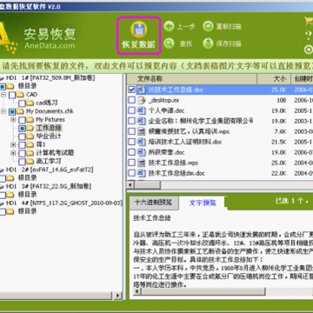Click the 已选 1 个 status text
313x313 pixels.
click(293, 201)
